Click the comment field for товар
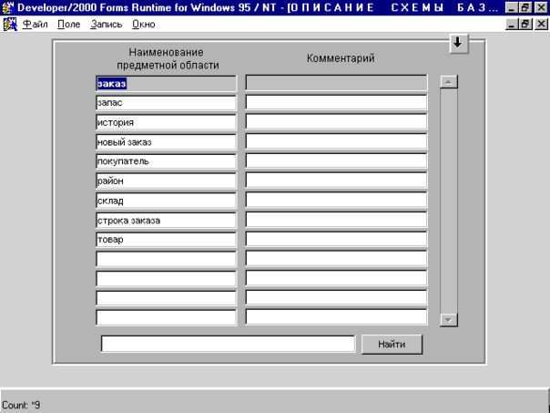550x413 pixels. [x=336, y=239]
